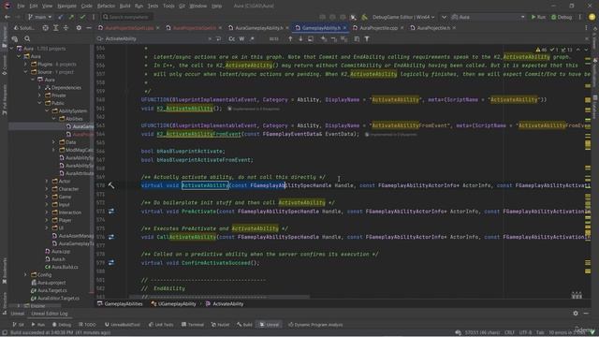Viewport: 599px width, 337px height.
Task: Expand the Config folder
Action: point(25,274)
